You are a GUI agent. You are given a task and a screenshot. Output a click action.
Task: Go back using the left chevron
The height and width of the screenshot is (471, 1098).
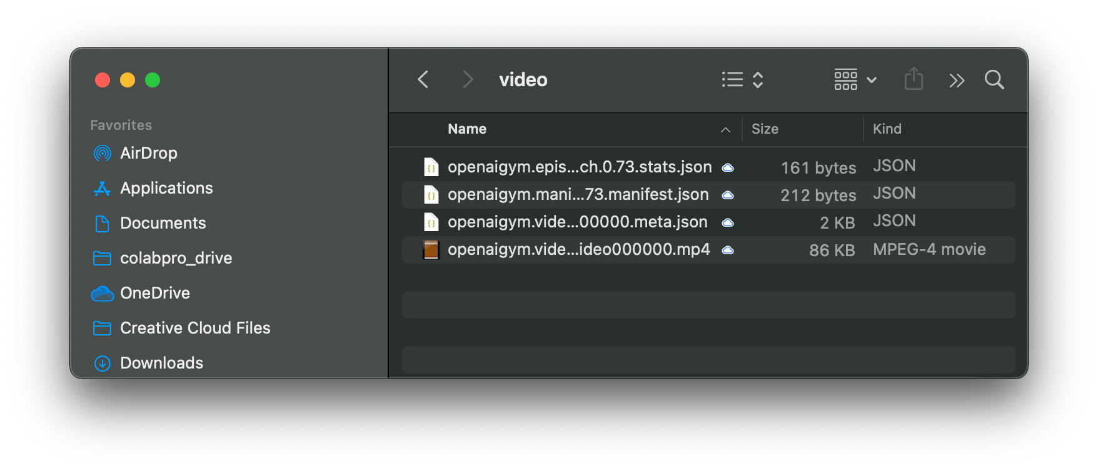pos(423,79)
